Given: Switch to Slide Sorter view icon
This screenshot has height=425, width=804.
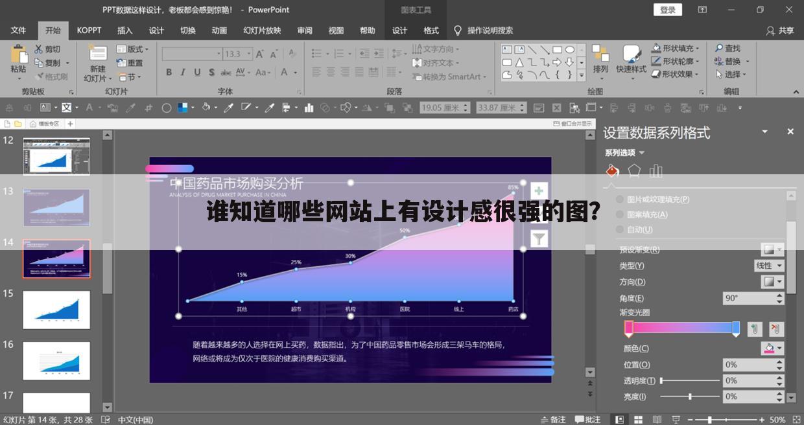Looking at the screenshot, I should click(x=639, y=420).
